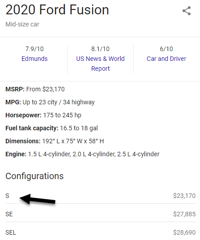The height and width of the screenshot is (240, 200).
Task: Open US News & World Report link
Action: point(100,64)
